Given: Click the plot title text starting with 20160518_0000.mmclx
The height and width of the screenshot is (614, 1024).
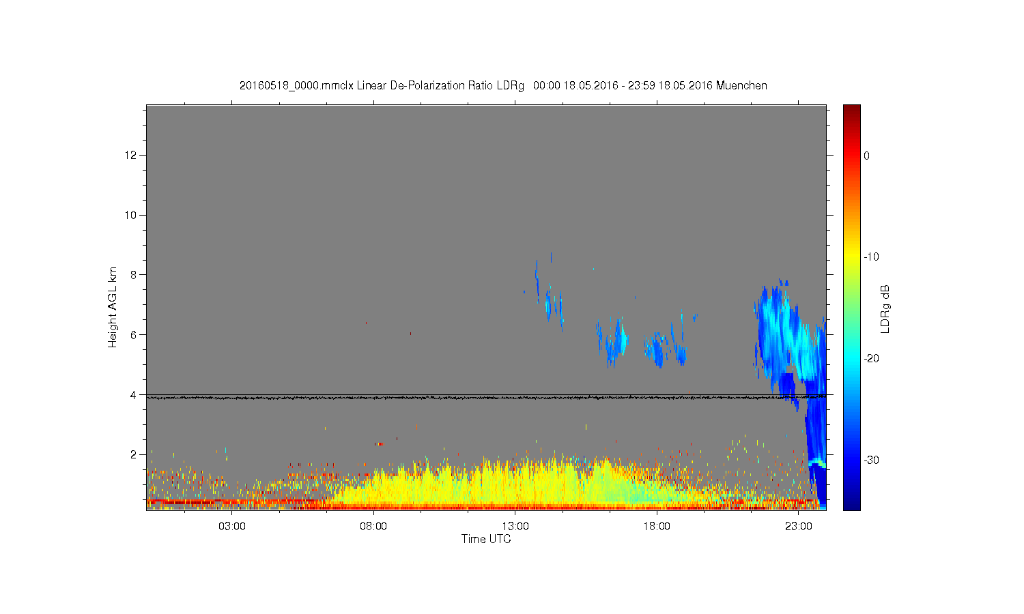Looking at the screenshot, I should pos(503,86).
